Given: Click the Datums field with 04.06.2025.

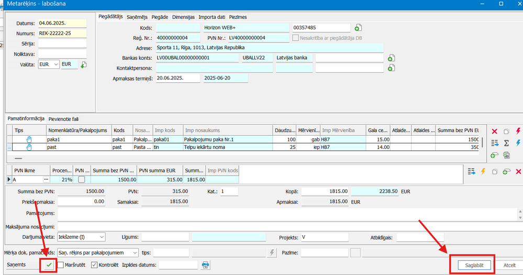Looking at the screenshot, I should tap(62, 24).
